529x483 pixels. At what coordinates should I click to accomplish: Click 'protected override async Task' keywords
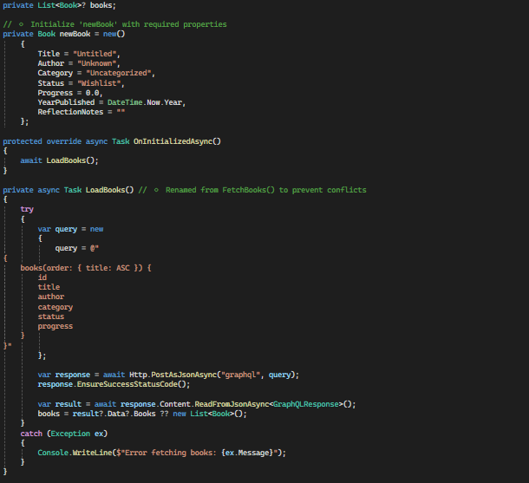66,141
